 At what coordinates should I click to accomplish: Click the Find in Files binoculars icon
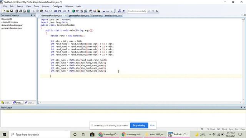click(98, 11)
